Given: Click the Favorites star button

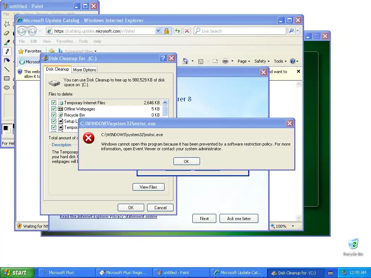Looking at the screenshot, I should [30, 51].
